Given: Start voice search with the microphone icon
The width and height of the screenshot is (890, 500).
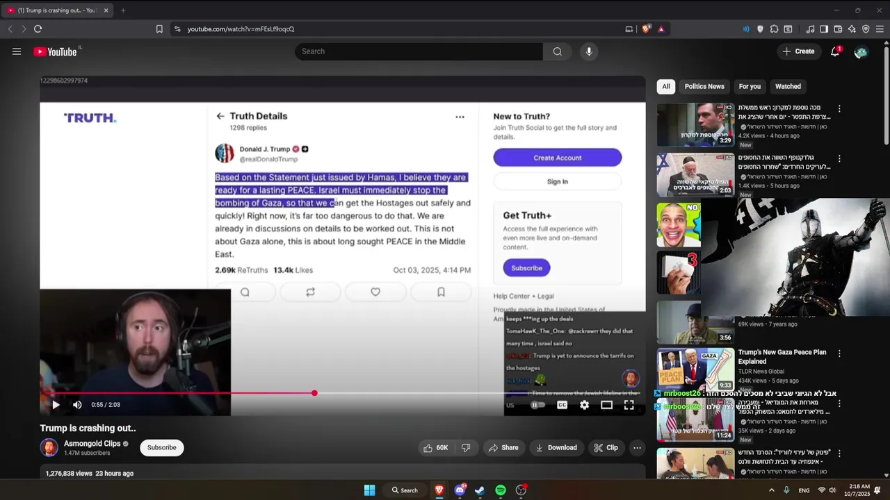Looking at the screenshot, I should tap(589, 51).
